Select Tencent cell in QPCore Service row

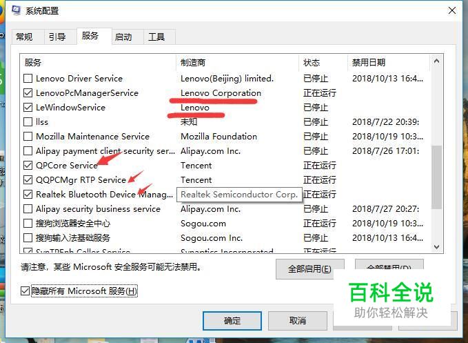tap(196, 166)
